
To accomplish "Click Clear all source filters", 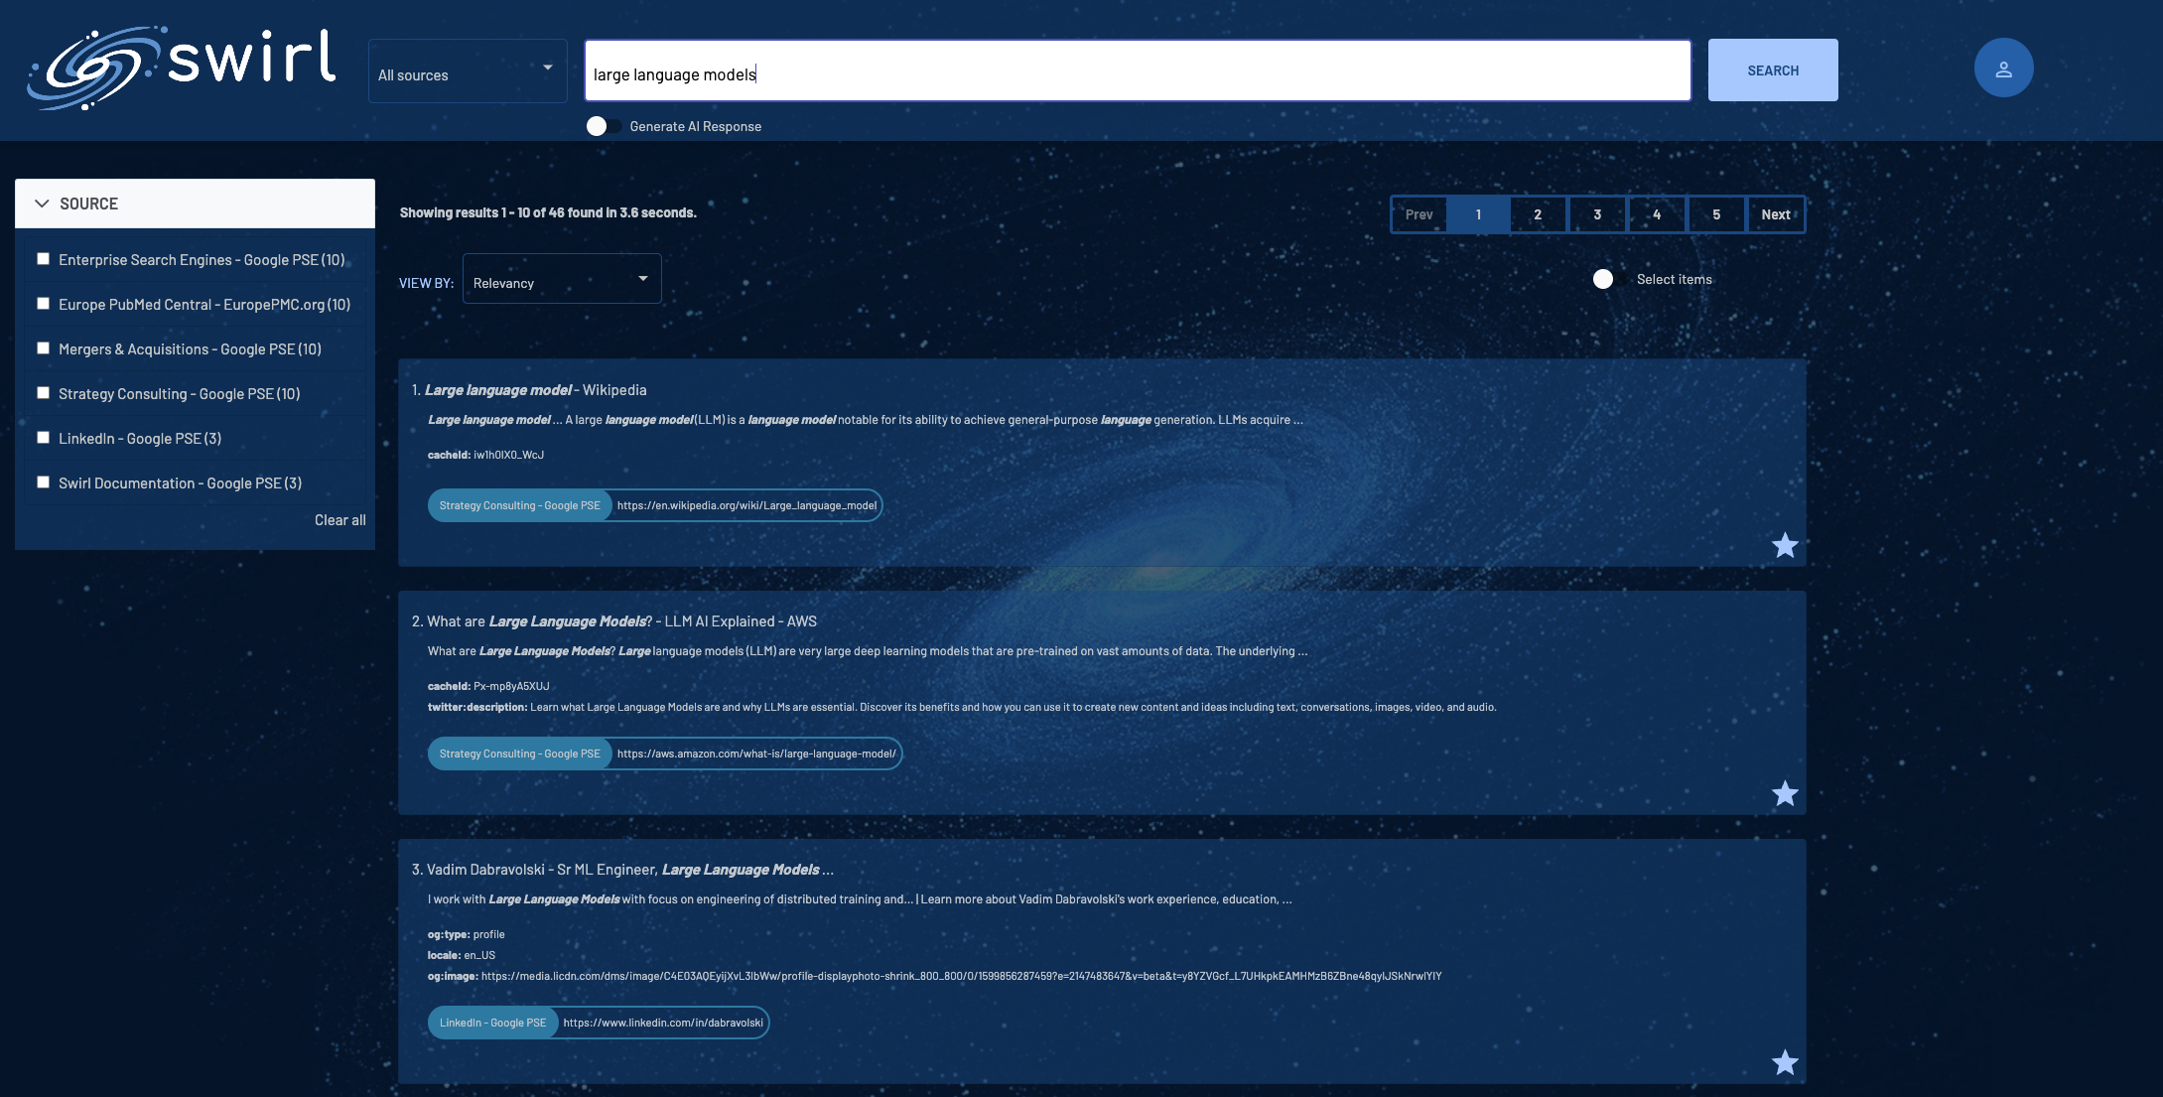I will click(339, 520).
